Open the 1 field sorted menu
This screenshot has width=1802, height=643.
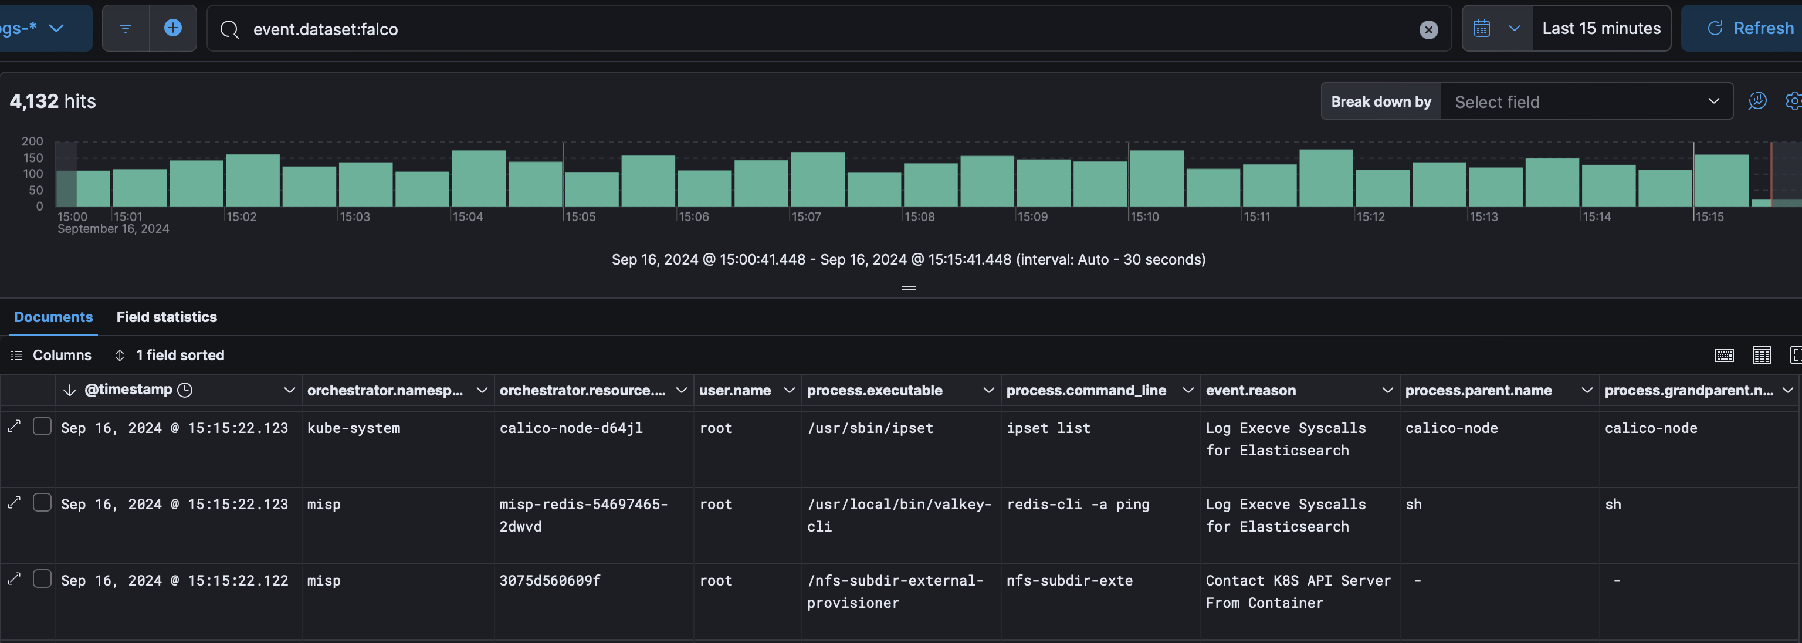coord(170,356)
